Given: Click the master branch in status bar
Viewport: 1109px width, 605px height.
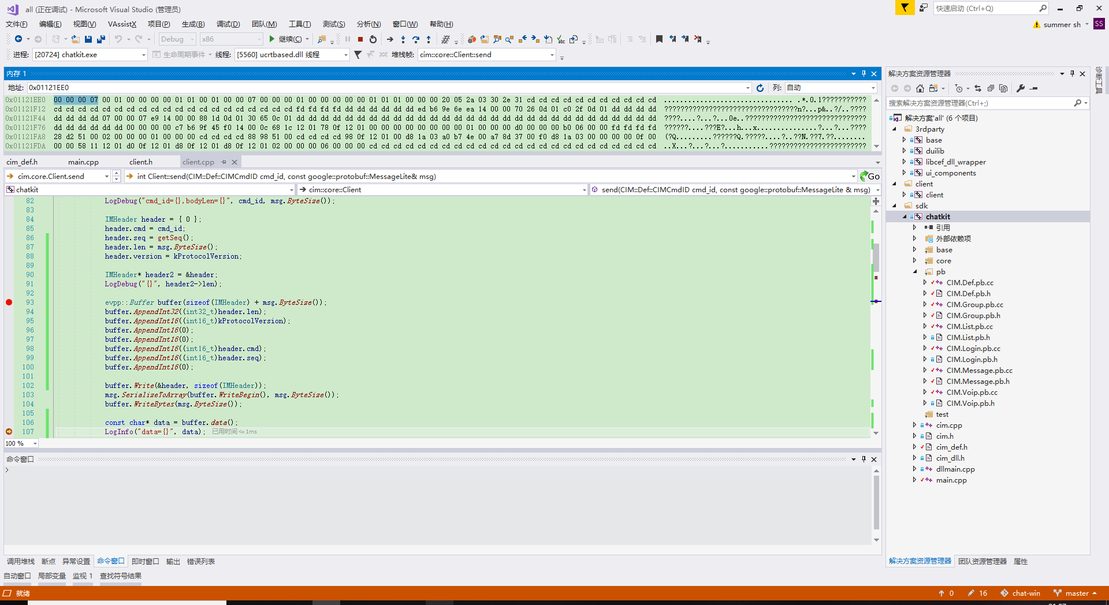Looking at the screenshot, I should point(1077,593).
